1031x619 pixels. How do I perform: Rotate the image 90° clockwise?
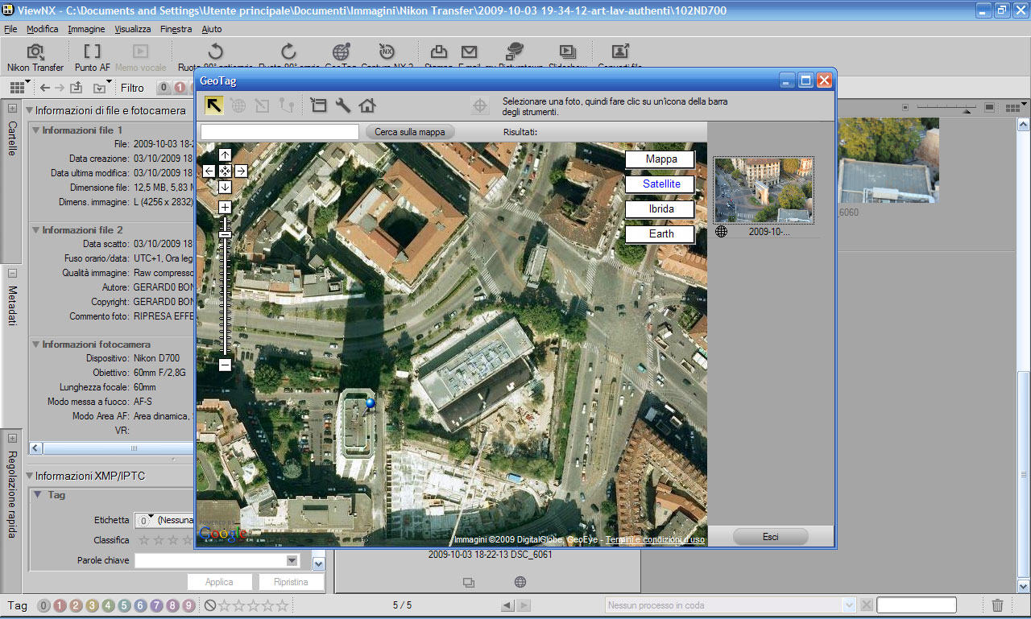click(288, 52)
